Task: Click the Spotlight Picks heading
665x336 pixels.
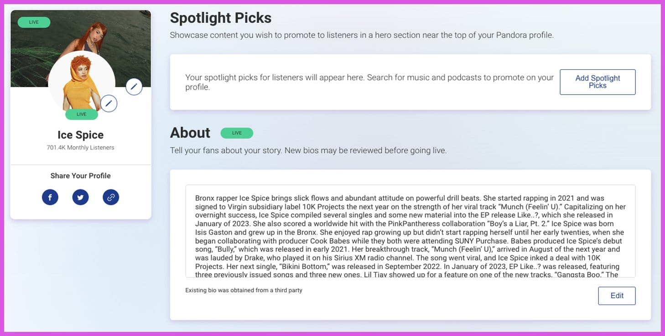Action: coord(221,18)
